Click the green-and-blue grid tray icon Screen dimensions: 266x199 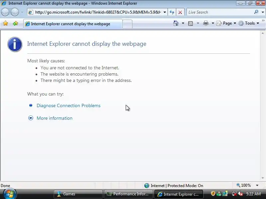click(x=225, y=194)
